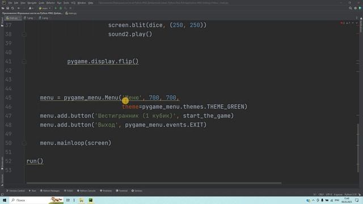Viewport: 363px width, 204px height.
Task: Click the Synchronize reload toolbar icon
Action: [x=12, y=8]
